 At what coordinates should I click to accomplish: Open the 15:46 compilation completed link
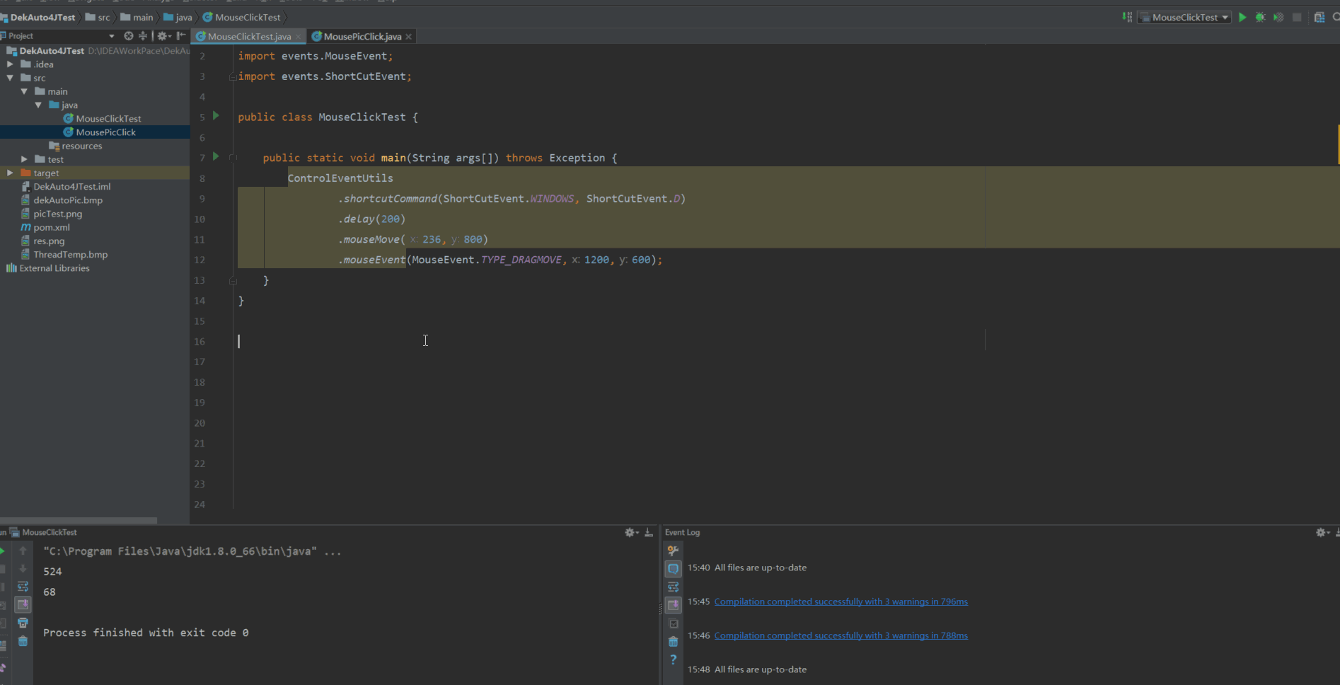tap(841, 635)
